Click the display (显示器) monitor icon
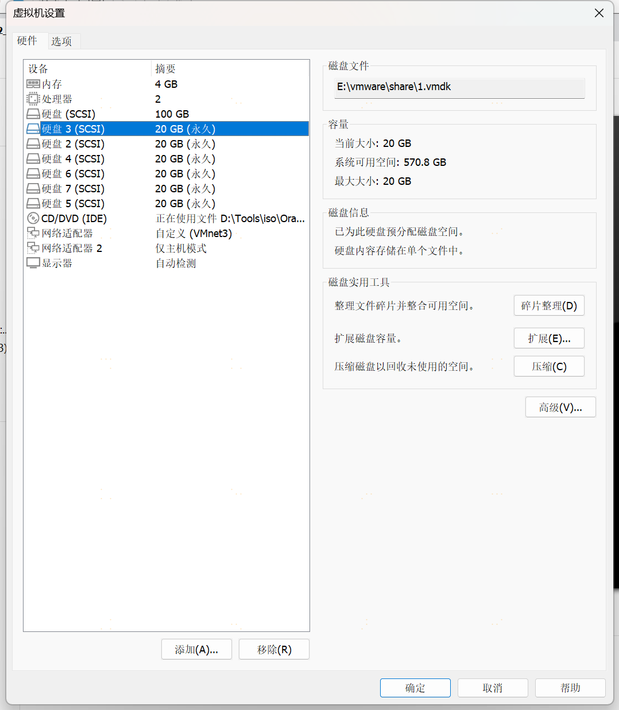This screenshot has height=710, width=619. 33,263
